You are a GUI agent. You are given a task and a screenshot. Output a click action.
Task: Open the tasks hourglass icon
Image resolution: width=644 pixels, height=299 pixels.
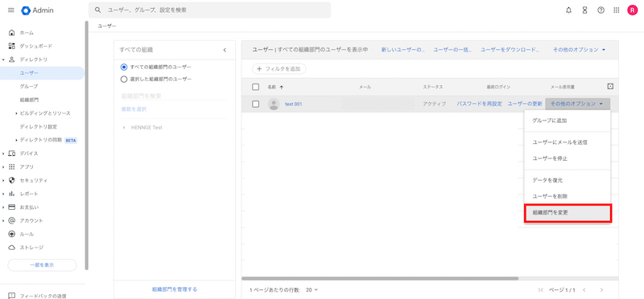pyautogui.click(x=585, y=10)
